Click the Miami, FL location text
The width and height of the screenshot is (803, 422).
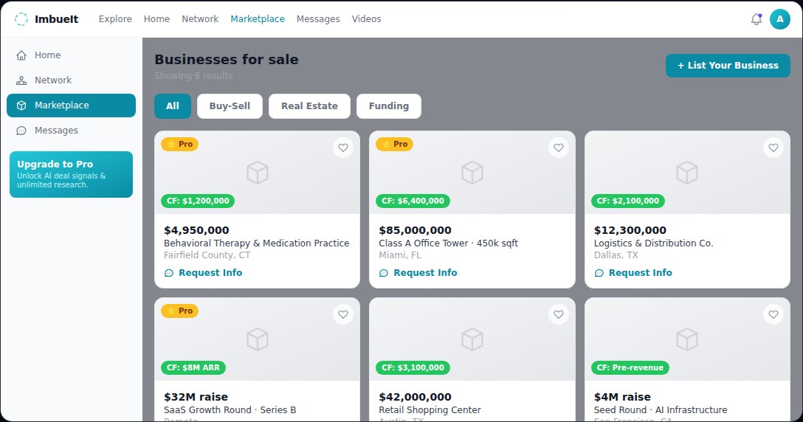pyautogui.click(x=400, y=255)
